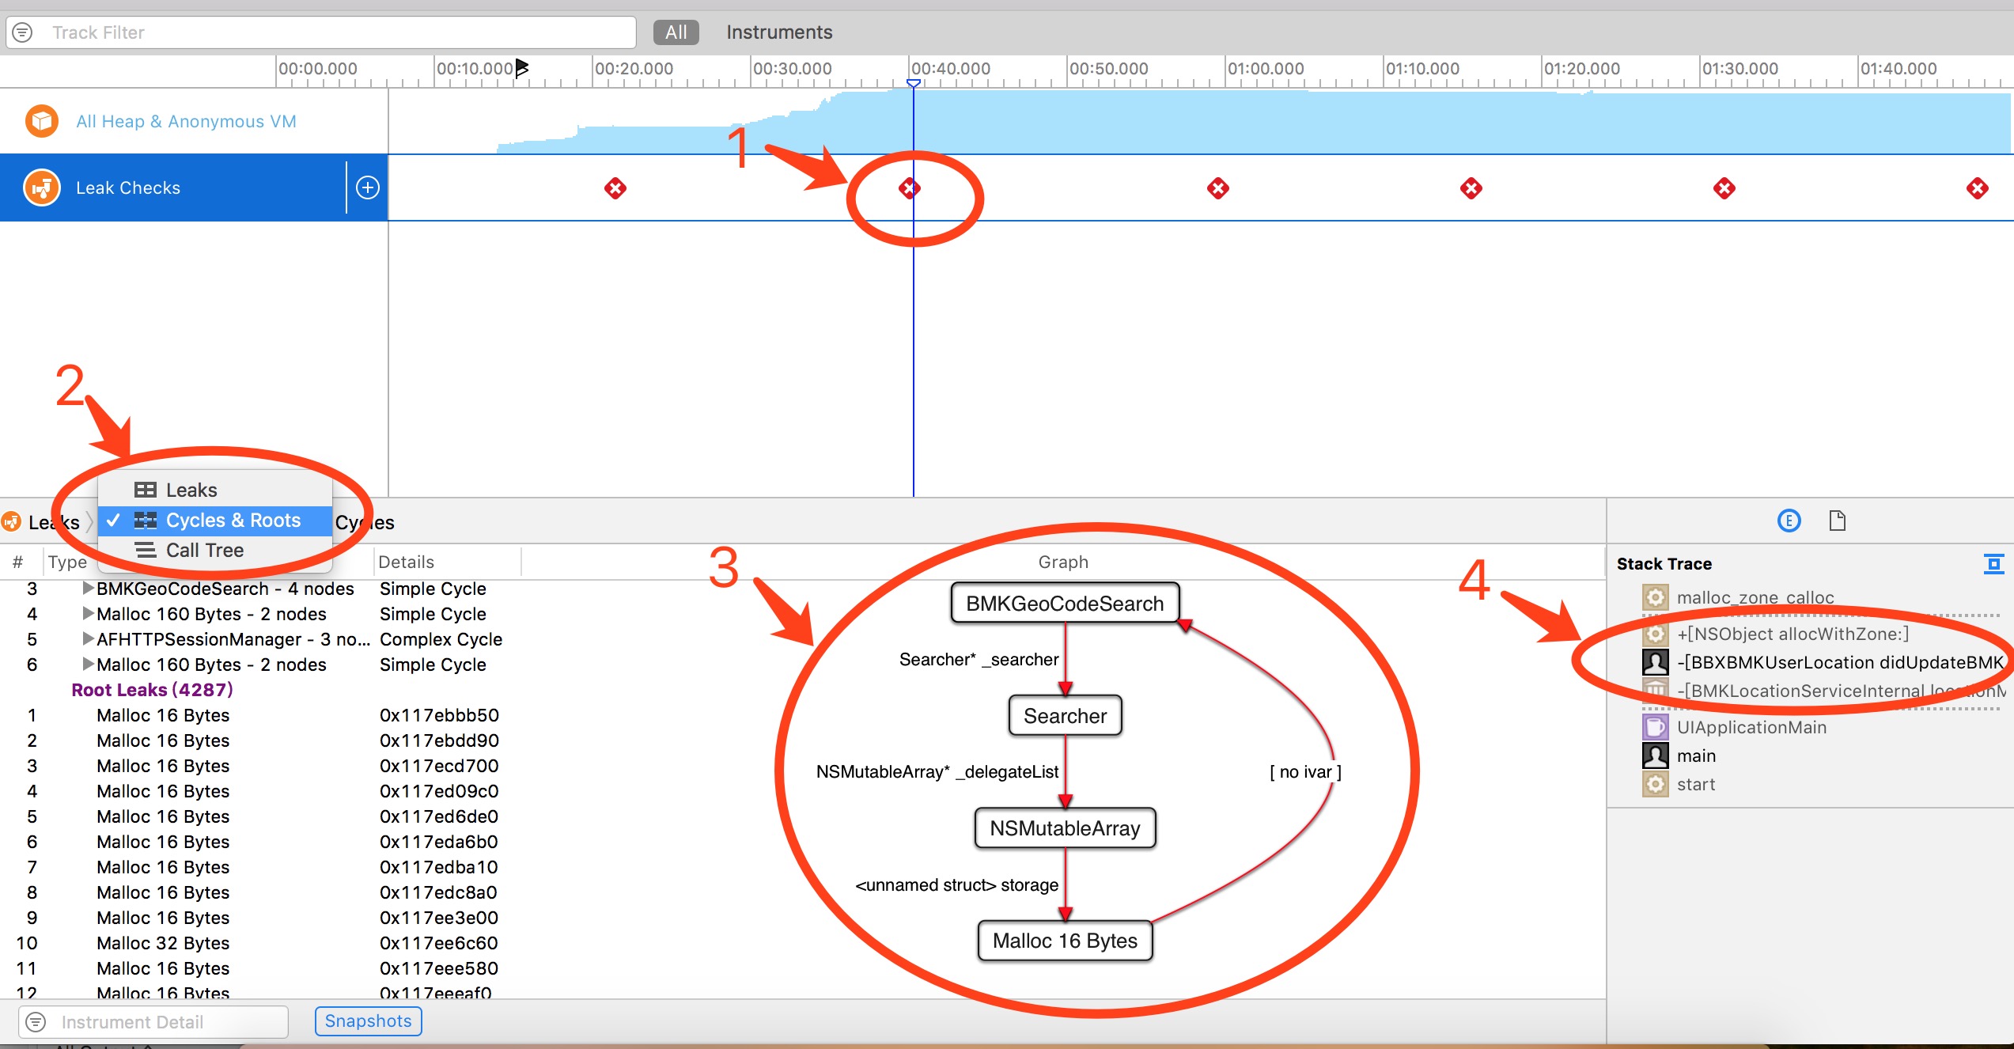Open the document inspector icon
2014x1049 pixels.
coord(1838,521)
